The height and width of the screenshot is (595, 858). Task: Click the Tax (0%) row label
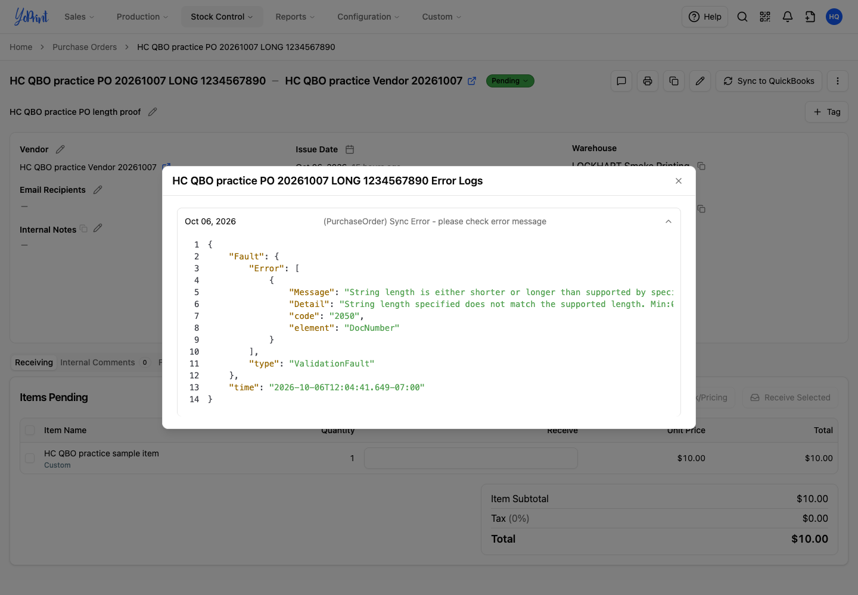coord(510,518)
